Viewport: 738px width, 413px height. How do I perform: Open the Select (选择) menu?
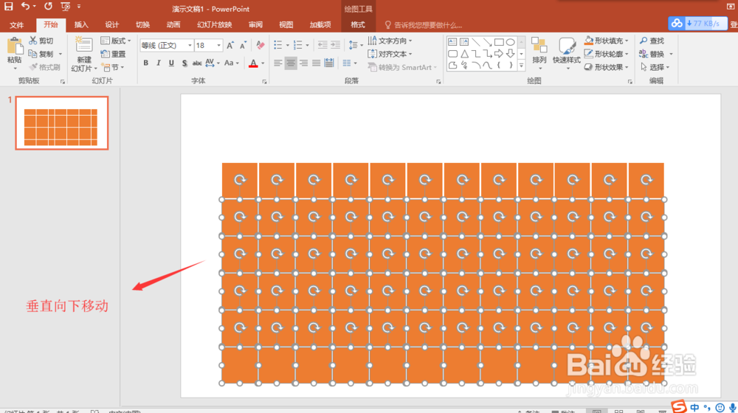tap(655, 67)
